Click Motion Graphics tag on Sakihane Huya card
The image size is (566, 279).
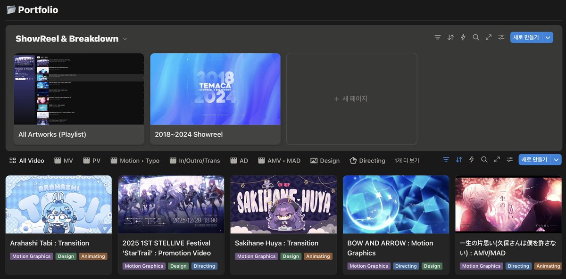pos(256,256)
